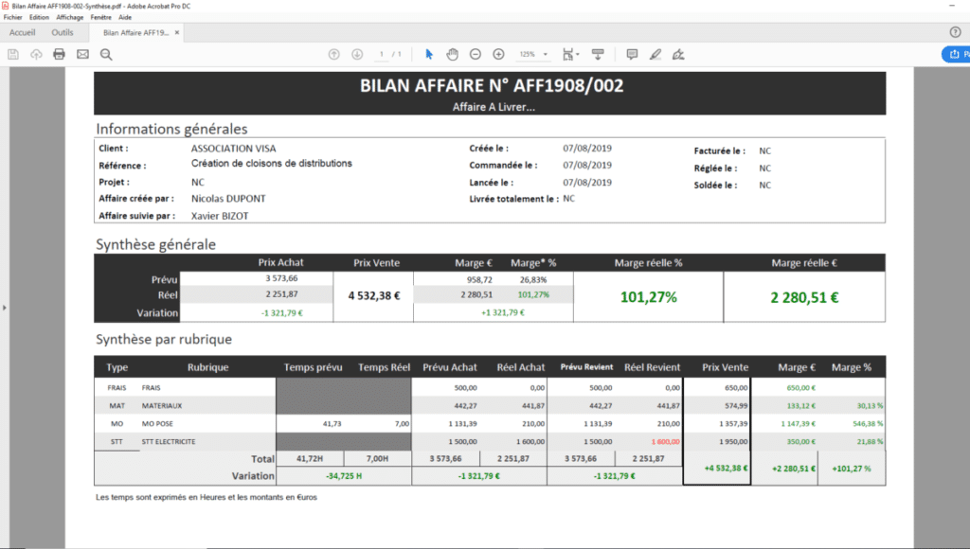This screenshot has height=549, width=970.
Task: Go to next page arrow
Action: (x=357, y=54)
